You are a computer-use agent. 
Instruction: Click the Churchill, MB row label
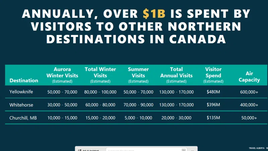click(22, 118)
